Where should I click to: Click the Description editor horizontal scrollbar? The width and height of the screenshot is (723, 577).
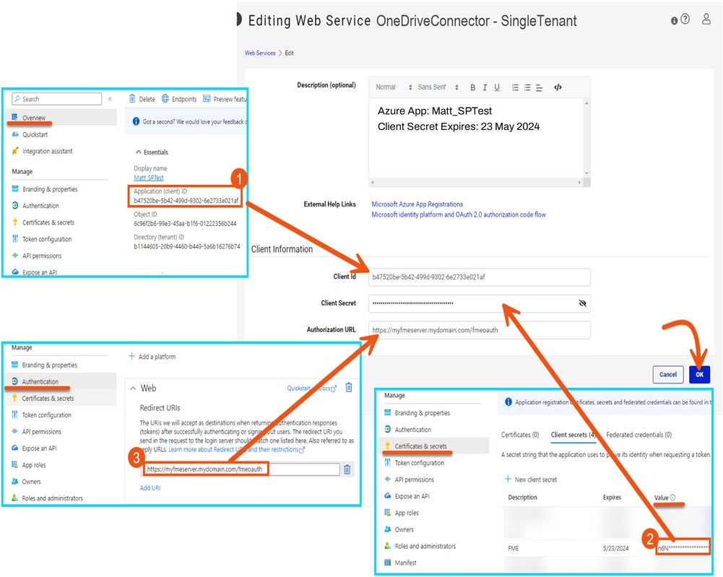(476, 183)
